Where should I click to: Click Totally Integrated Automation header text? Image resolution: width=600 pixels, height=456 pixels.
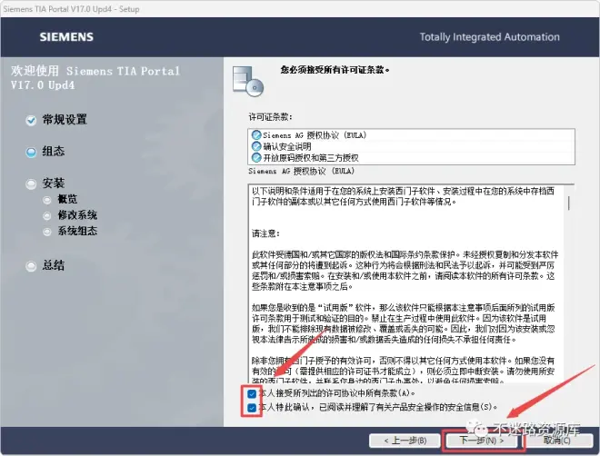489,37
